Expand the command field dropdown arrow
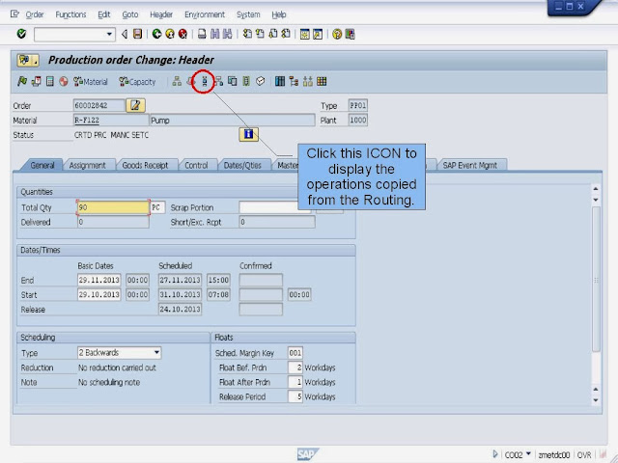The width and height of the screenshot is (618, 463). (109, 35)
